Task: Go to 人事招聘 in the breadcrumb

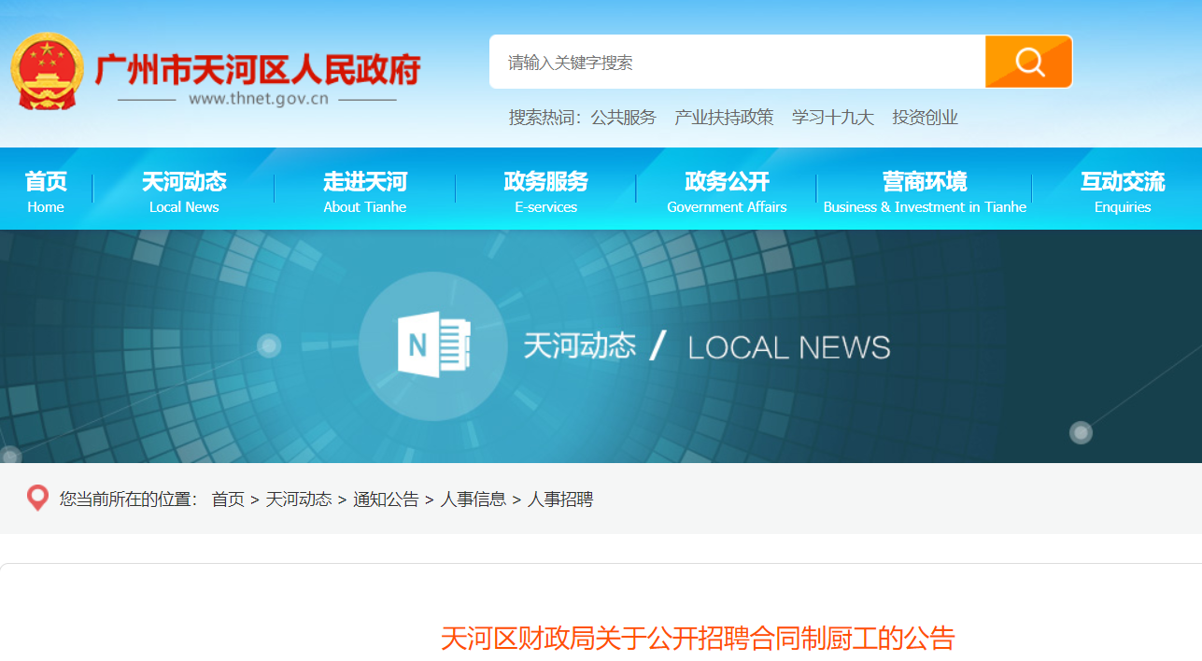Action: click(560, 499)
